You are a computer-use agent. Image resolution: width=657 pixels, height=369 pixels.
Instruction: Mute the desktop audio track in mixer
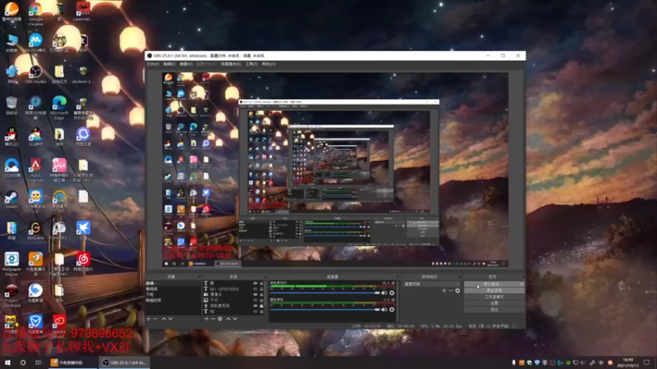click(x=384, y=310)
